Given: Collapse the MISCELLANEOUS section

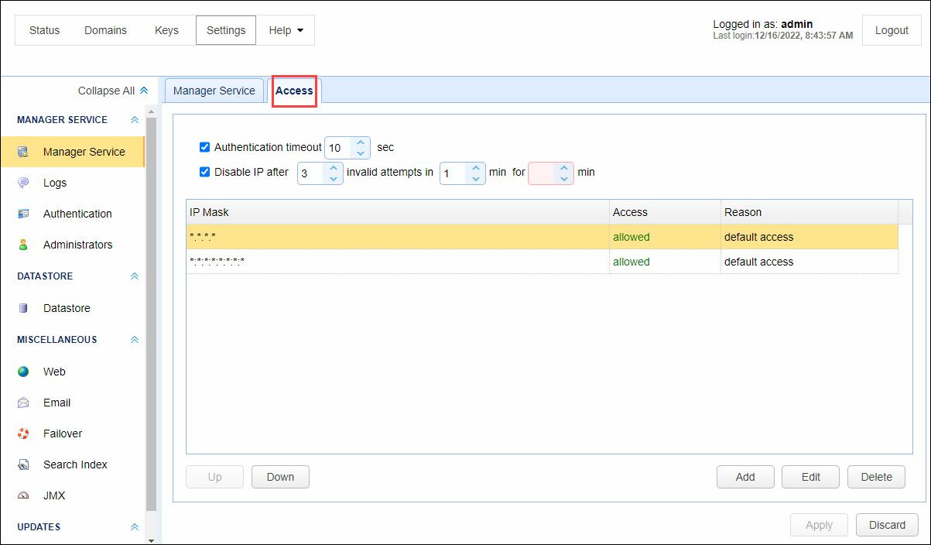Looking at the screenshot, I should [x=135, y=340].
